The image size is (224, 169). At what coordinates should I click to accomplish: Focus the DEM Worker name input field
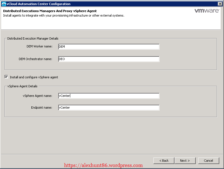coord(109,47)
